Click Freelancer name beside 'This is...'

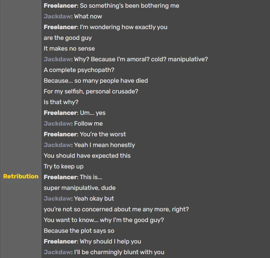click(60, 177)
